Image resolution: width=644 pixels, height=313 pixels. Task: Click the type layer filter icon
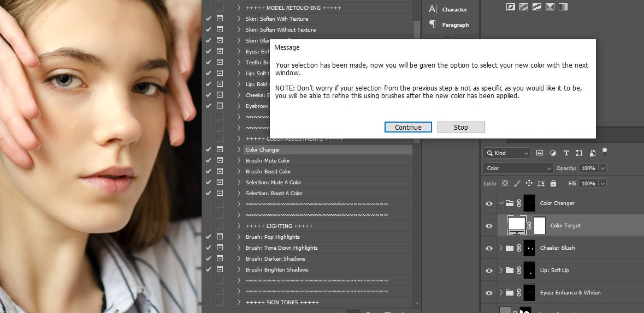(566, 153)
